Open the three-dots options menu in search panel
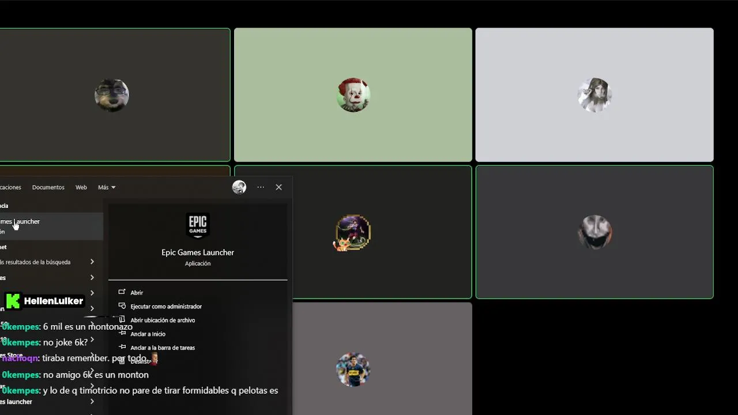 coord(261,187)
